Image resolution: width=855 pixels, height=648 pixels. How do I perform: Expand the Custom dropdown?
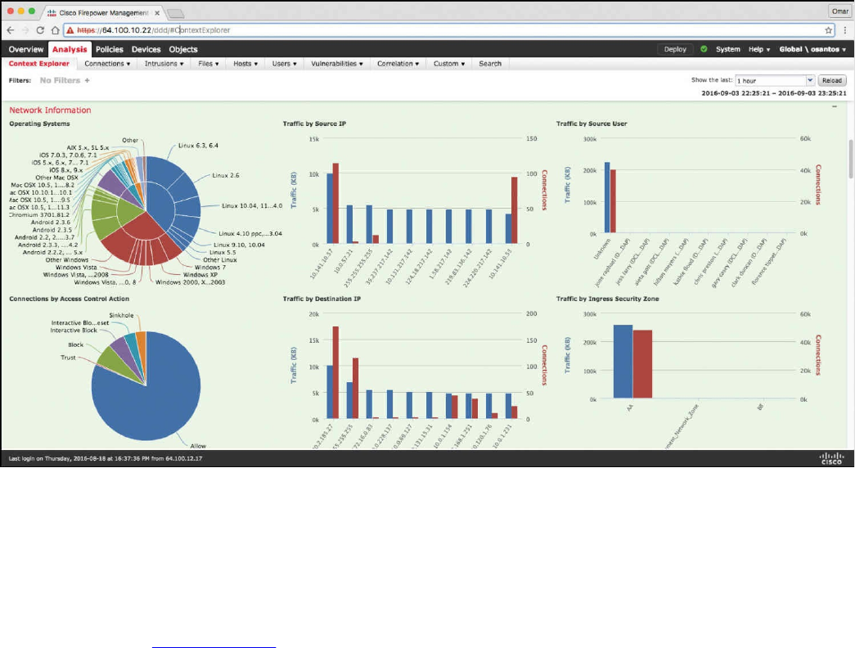click(x=448, y=63)
